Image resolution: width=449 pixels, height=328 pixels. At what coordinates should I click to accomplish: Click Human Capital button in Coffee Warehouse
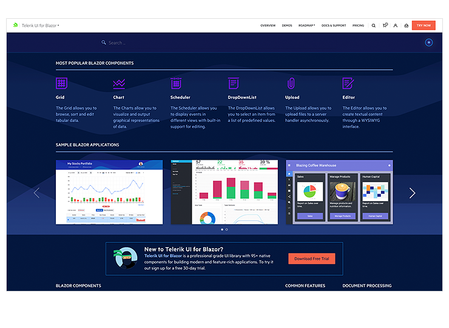(x=375, y=216)
